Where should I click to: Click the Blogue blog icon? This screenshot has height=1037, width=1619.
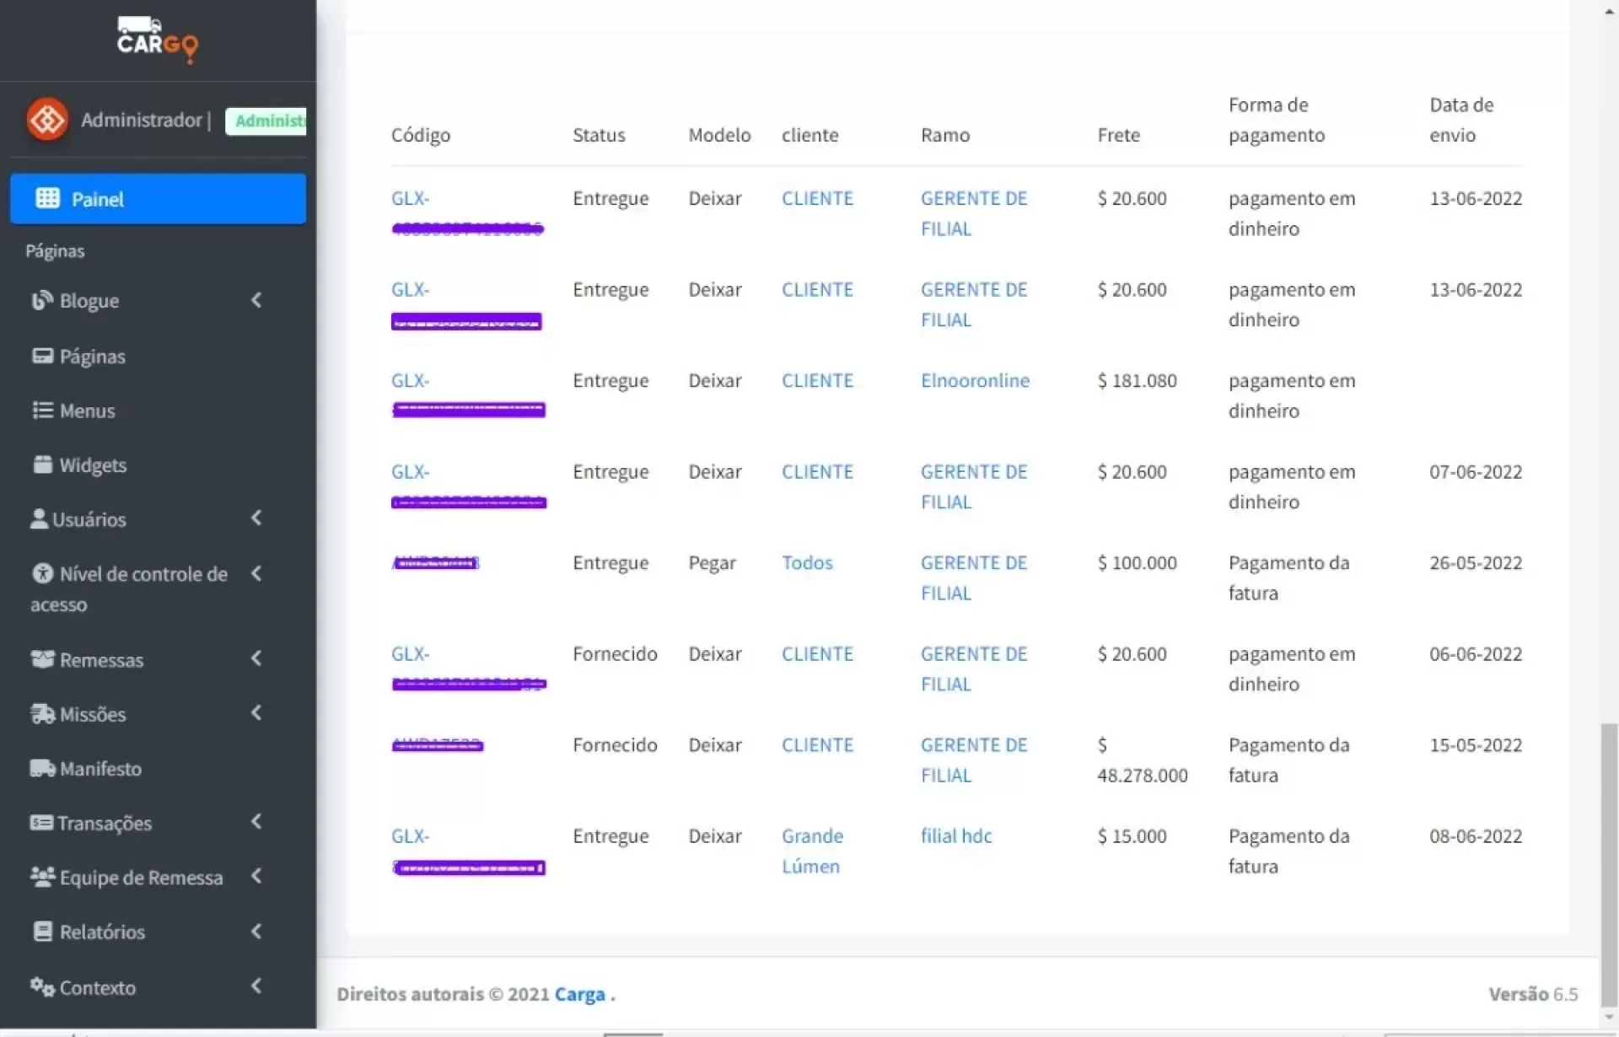[41, 301]
